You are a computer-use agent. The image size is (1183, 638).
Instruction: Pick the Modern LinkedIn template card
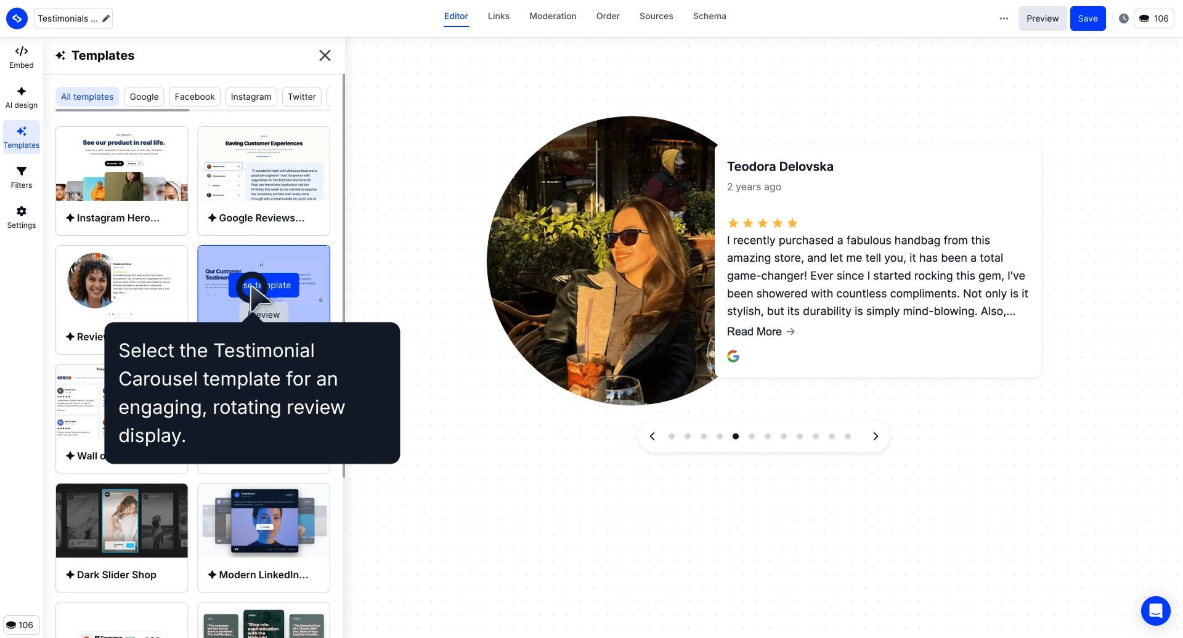pos(264,538)
